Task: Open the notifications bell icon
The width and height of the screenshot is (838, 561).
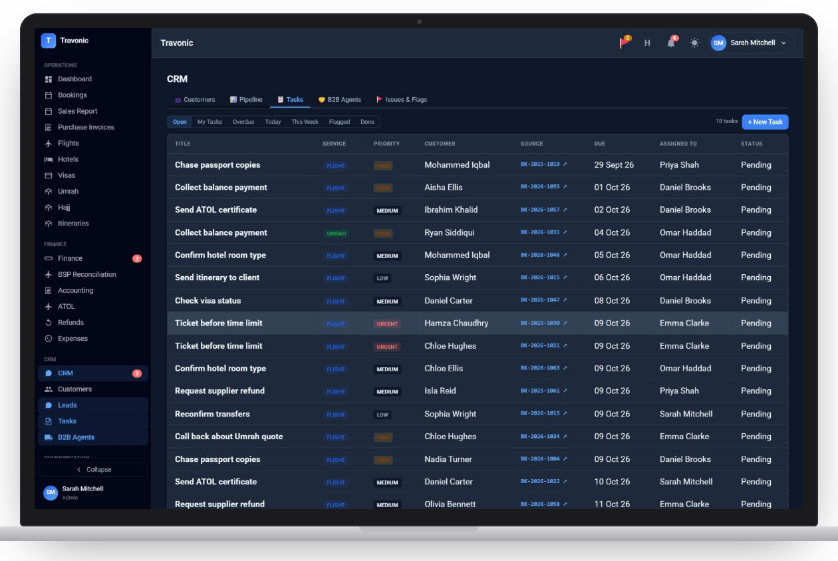Action: (671, 43)
